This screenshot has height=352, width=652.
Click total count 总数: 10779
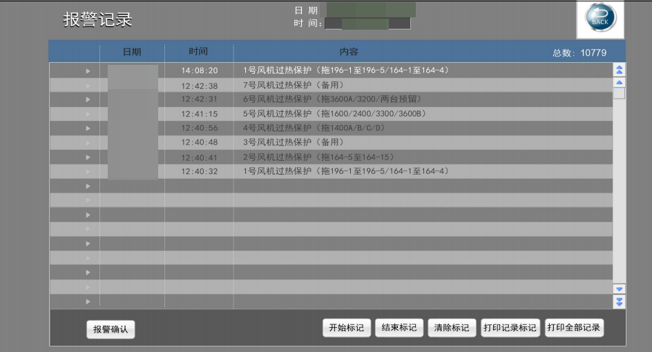tap(579, 52)
